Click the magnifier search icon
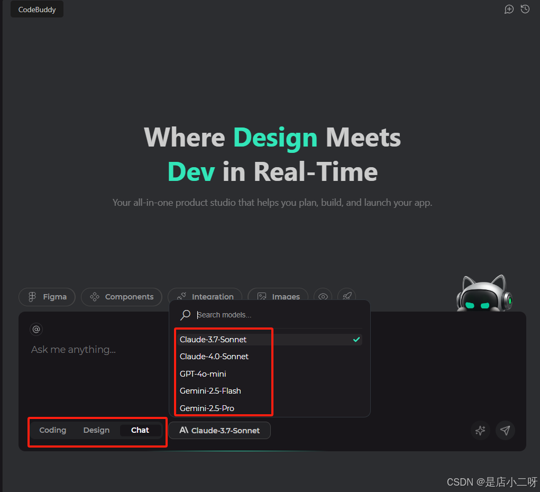This screenshot has width=540, height=492. pyautogui.click(x=185, y=315)
